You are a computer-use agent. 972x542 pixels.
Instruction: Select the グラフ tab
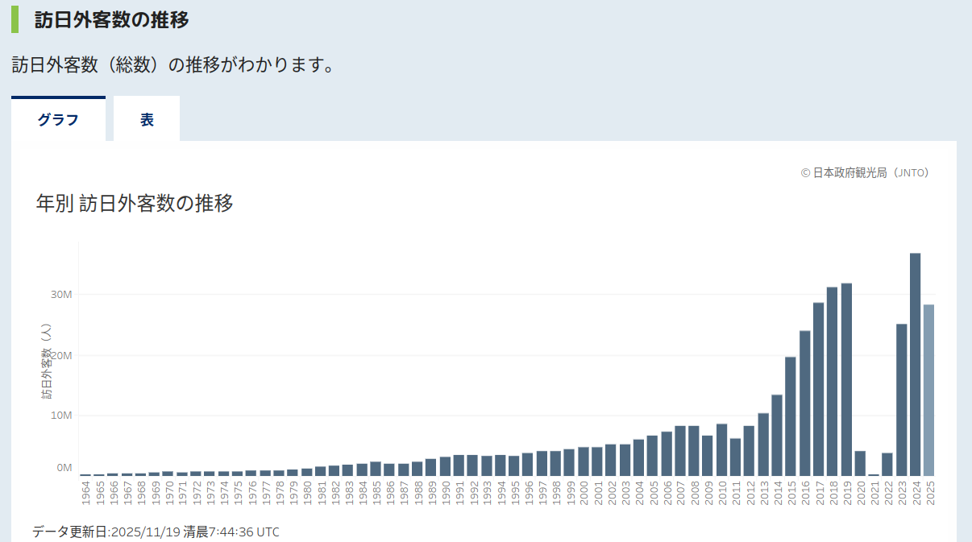click(58, 120)
